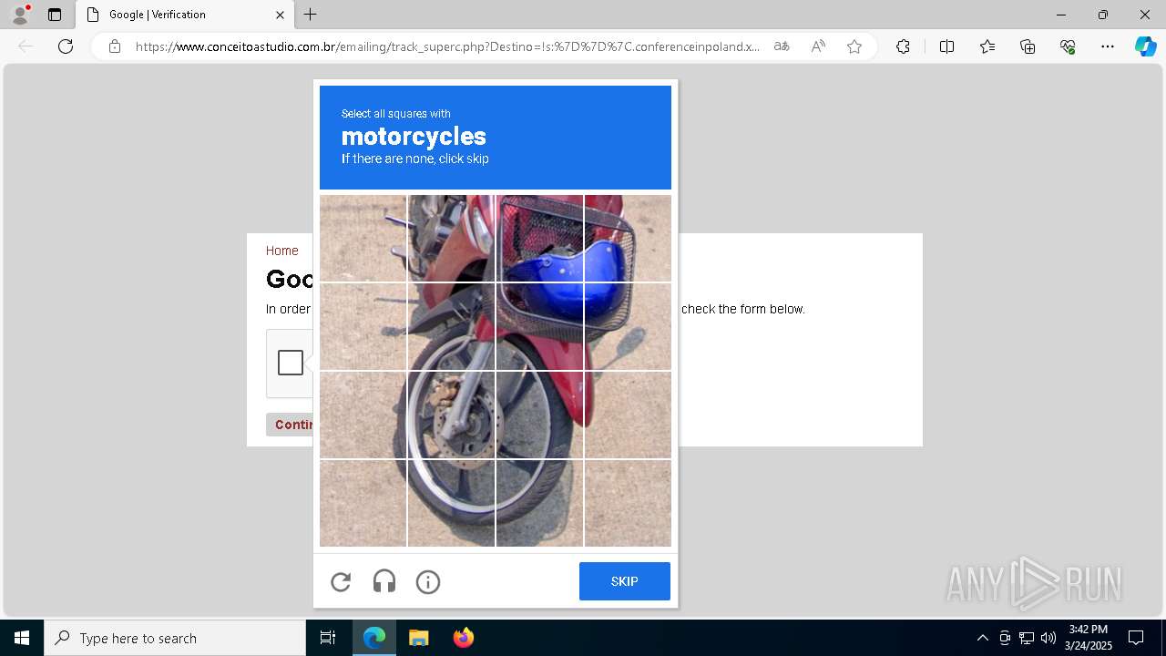Open the translate page icon

[782, 46]
